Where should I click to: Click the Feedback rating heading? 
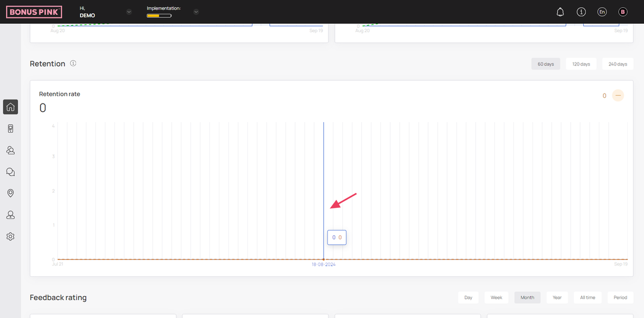(x=58, y=298)
